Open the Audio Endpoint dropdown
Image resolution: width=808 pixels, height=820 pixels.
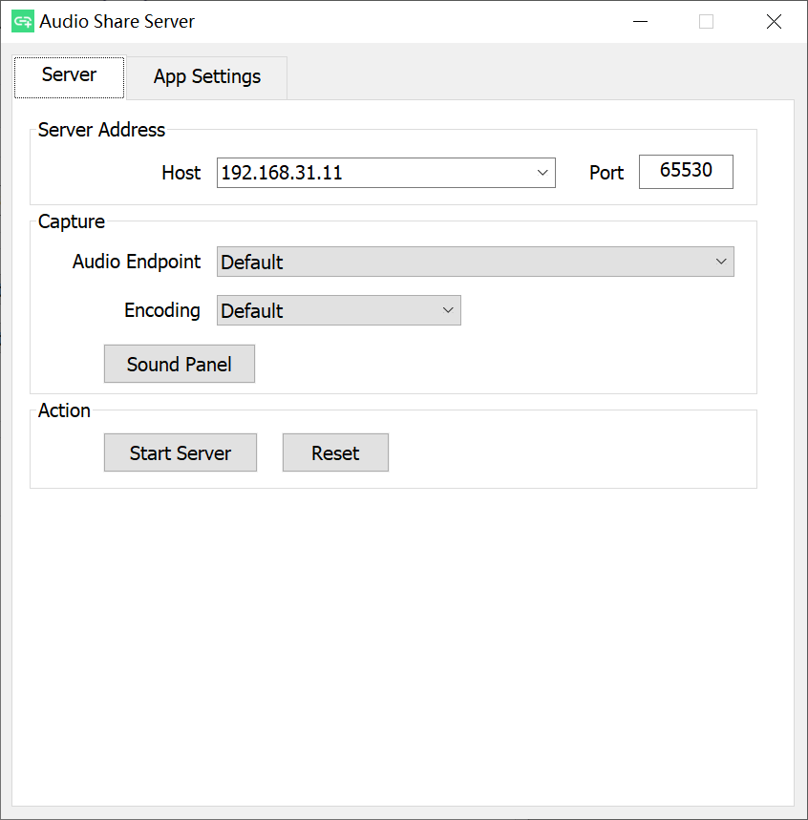pyautogui.click(x=475, y=262)
